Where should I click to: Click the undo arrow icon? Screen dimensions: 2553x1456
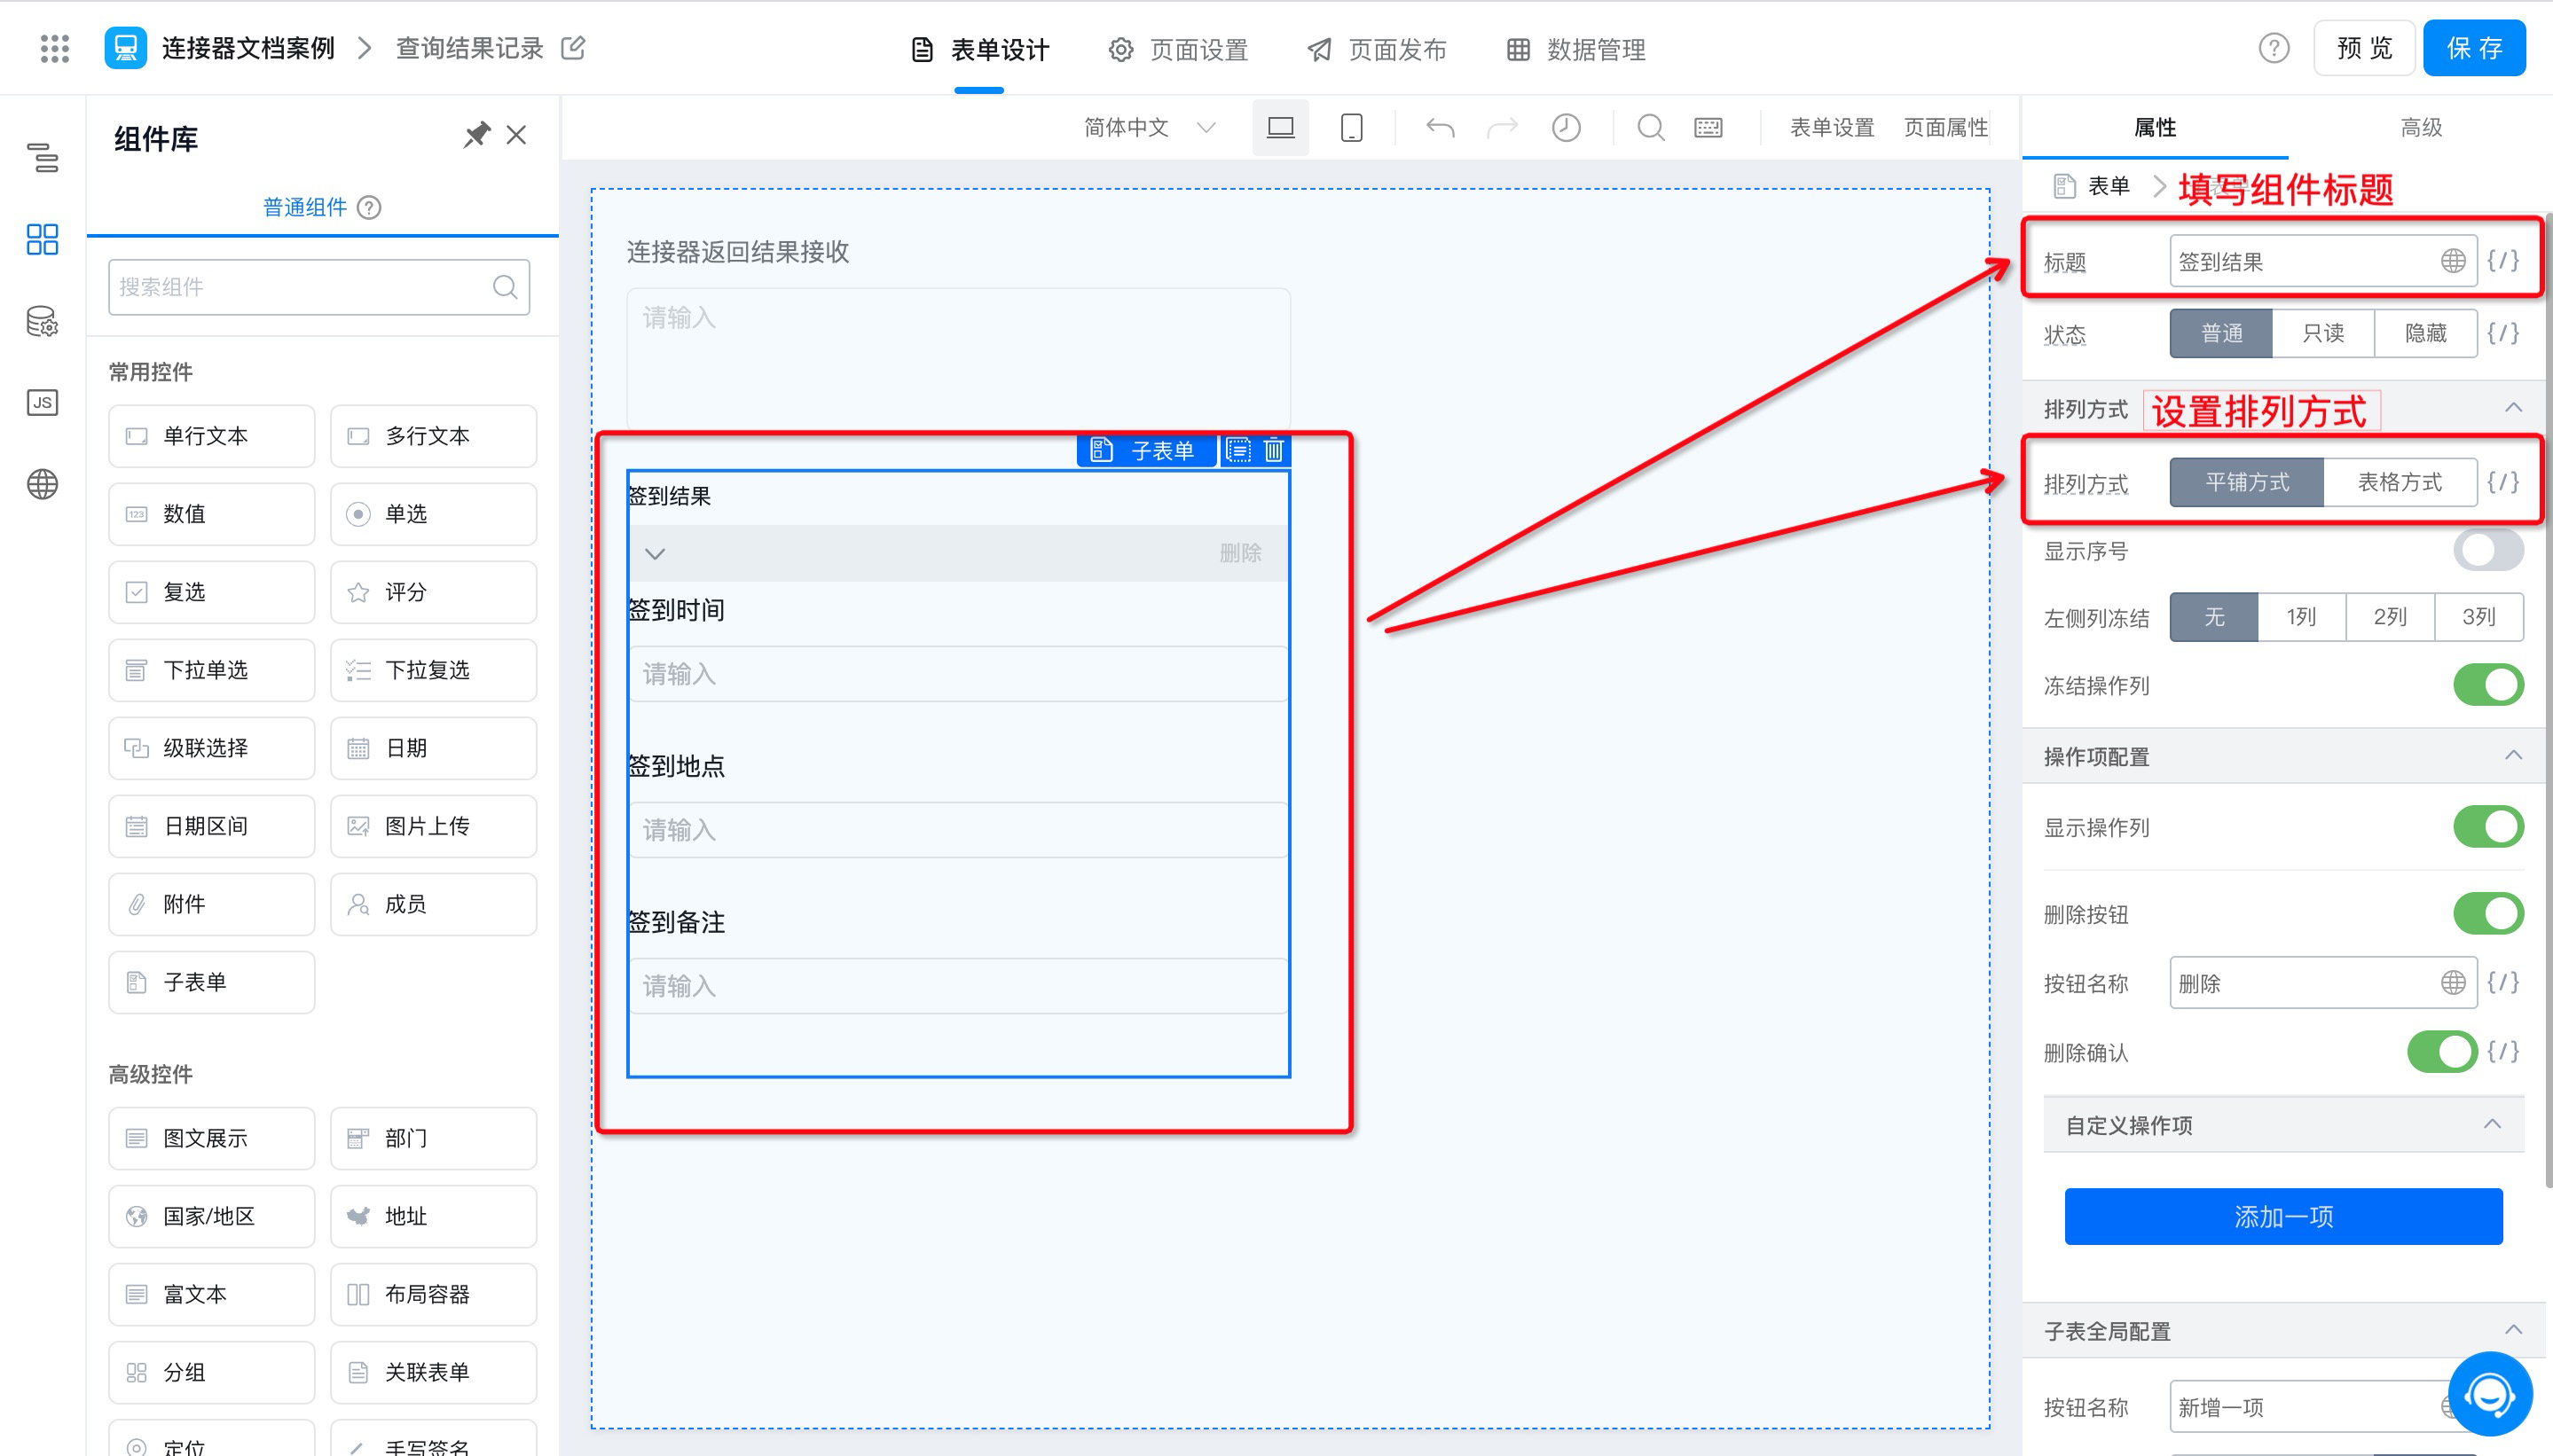click(x=1440, y=127)
